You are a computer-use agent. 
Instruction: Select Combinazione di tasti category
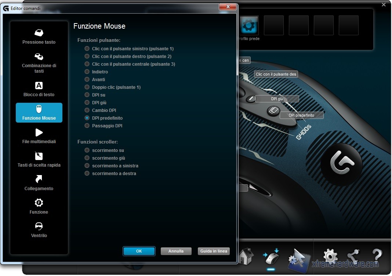click(39, 62)
